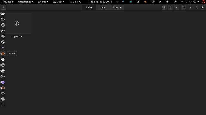Click the pop-os_20 label text
This screenshot has width=206, height=115.
17,36
